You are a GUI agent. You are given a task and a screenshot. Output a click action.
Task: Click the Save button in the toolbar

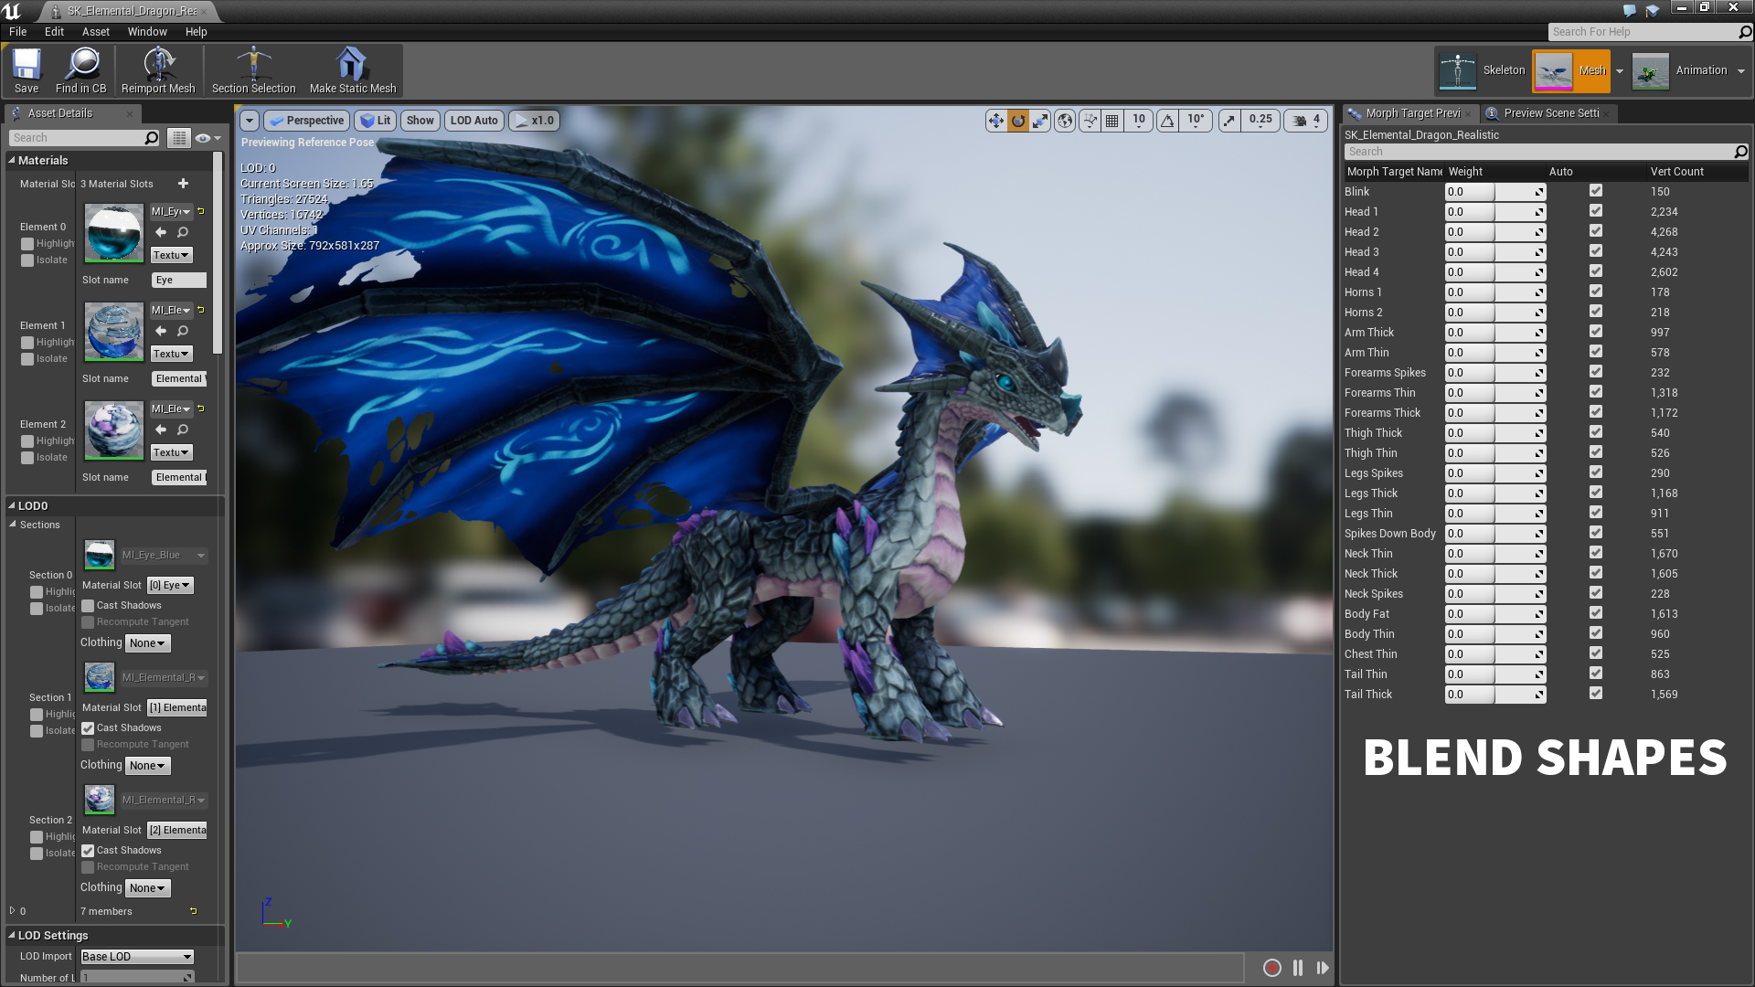(x=27, y=69)
